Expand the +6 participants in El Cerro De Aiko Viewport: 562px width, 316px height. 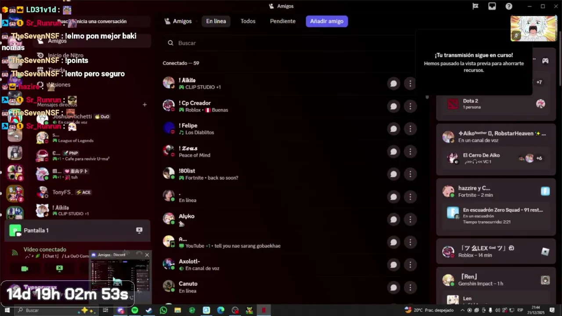539,158
